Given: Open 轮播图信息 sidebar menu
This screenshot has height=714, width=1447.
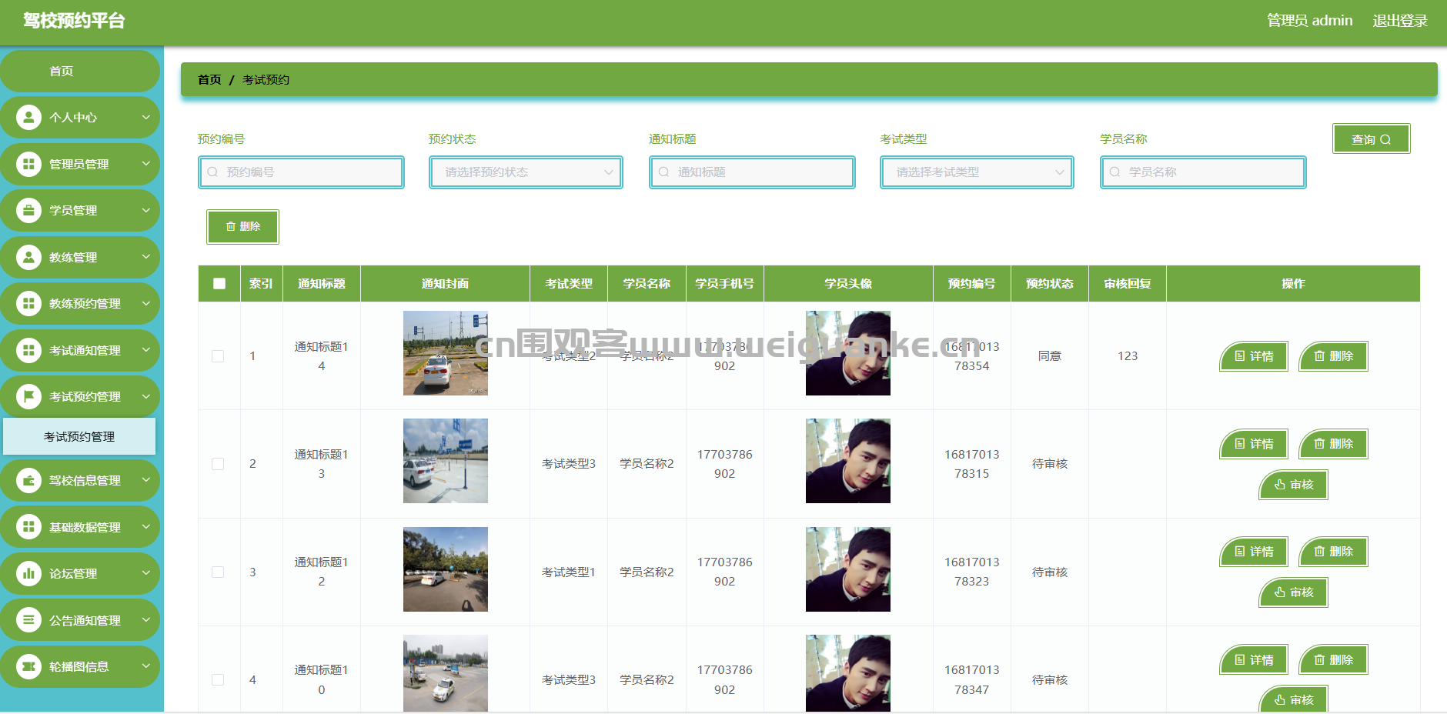Looking at the screenshot, I should tap(80, 666).
